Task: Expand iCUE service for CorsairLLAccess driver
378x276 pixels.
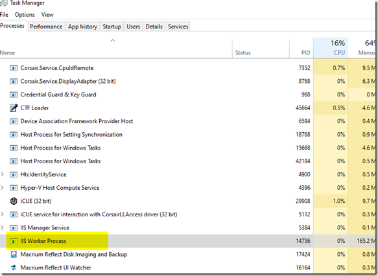Action: tap(3, 214)
